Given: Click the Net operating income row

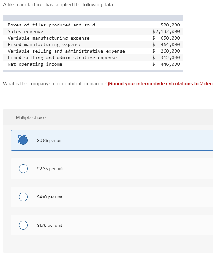Looking at the screenshot, I should tap(93, 64).
